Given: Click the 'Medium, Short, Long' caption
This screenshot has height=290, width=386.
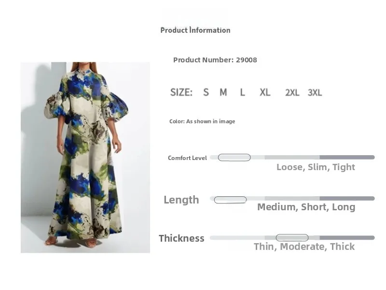Looking at the screenshot, I should coord(306,207).
